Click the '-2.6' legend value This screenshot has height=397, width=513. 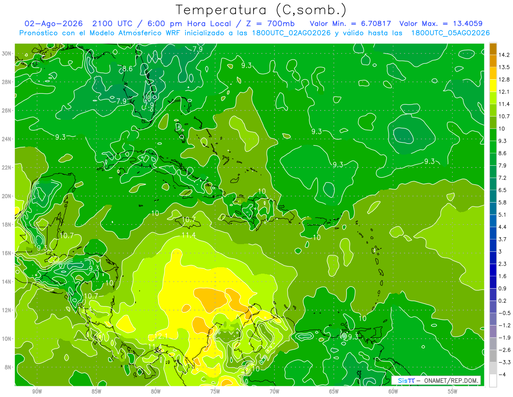tap(504, 350)
